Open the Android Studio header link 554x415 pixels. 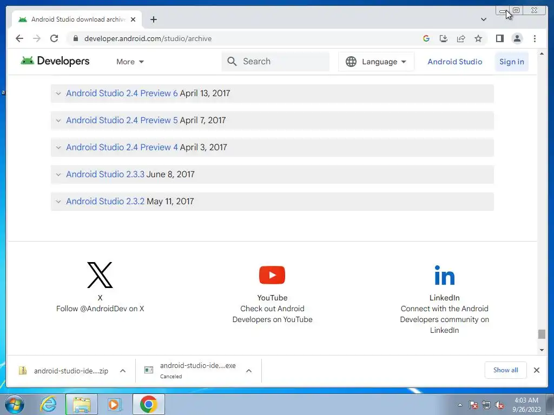click(x=454, y=62)
